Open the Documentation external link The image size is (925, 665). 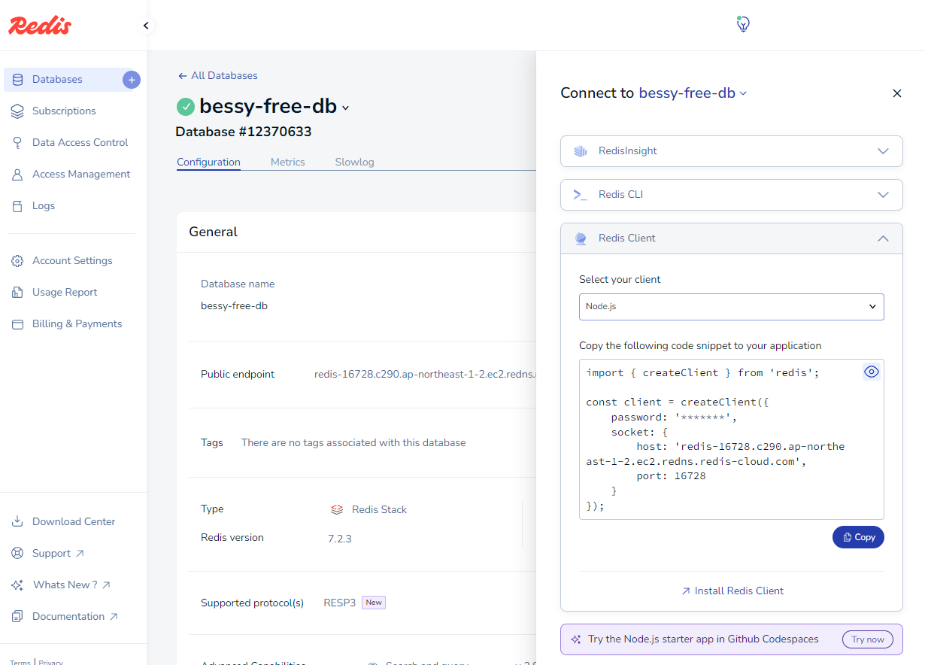click(74, 616)
